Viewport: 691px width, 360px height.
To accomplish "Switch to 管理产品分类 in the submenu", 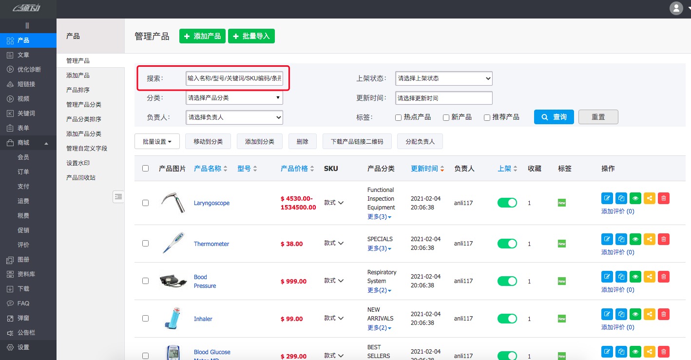I will pos(86,105).
